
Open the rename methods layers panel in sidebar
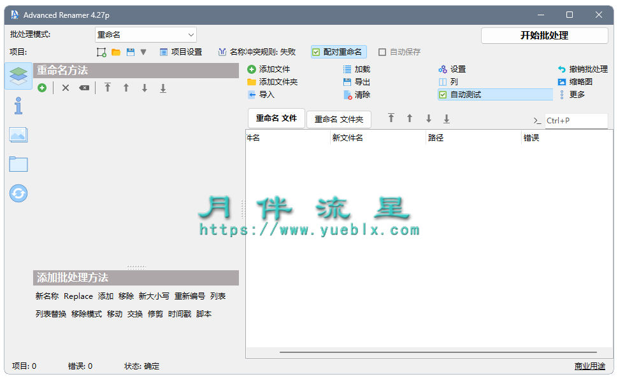(x=18, y=76)
